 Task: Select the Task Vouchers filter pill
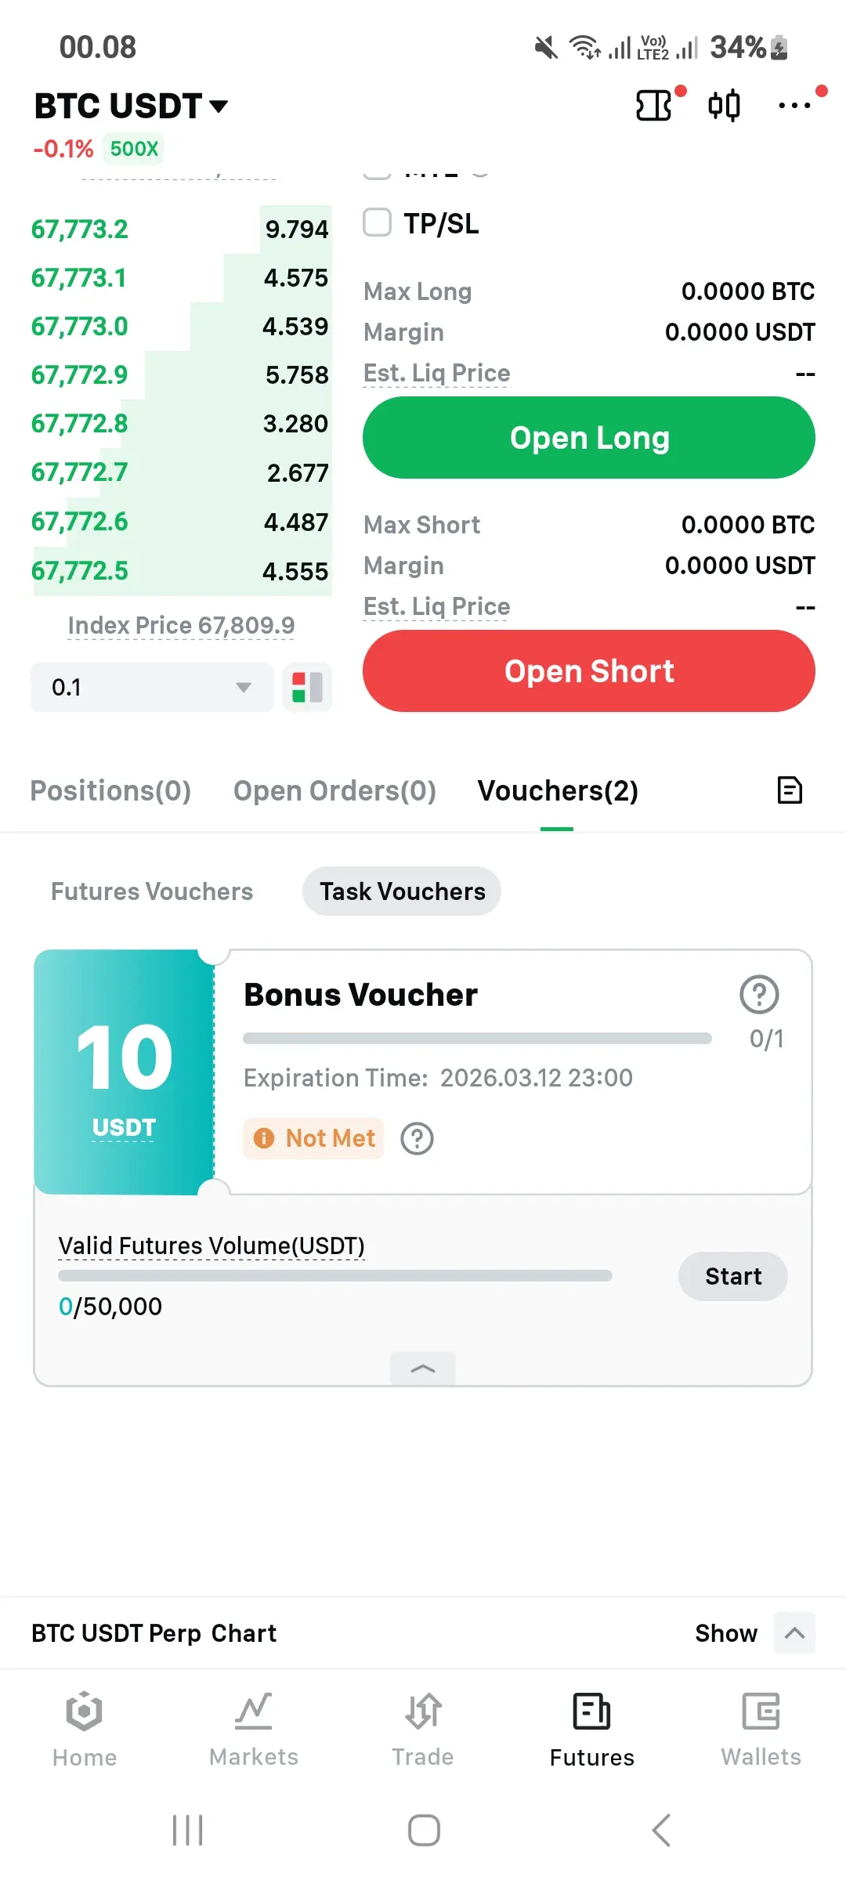tap(402, 891)
